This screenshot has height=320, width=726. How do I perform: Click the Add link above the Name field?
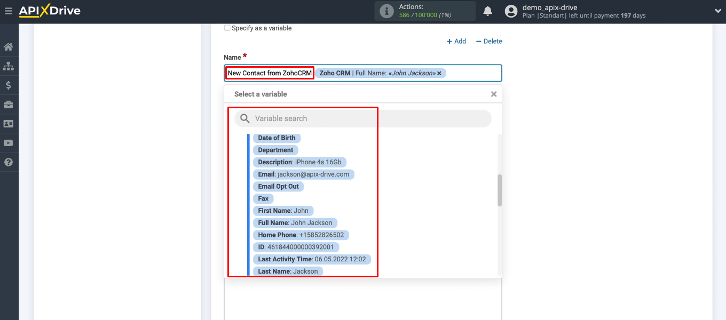(x=456, y=41)
